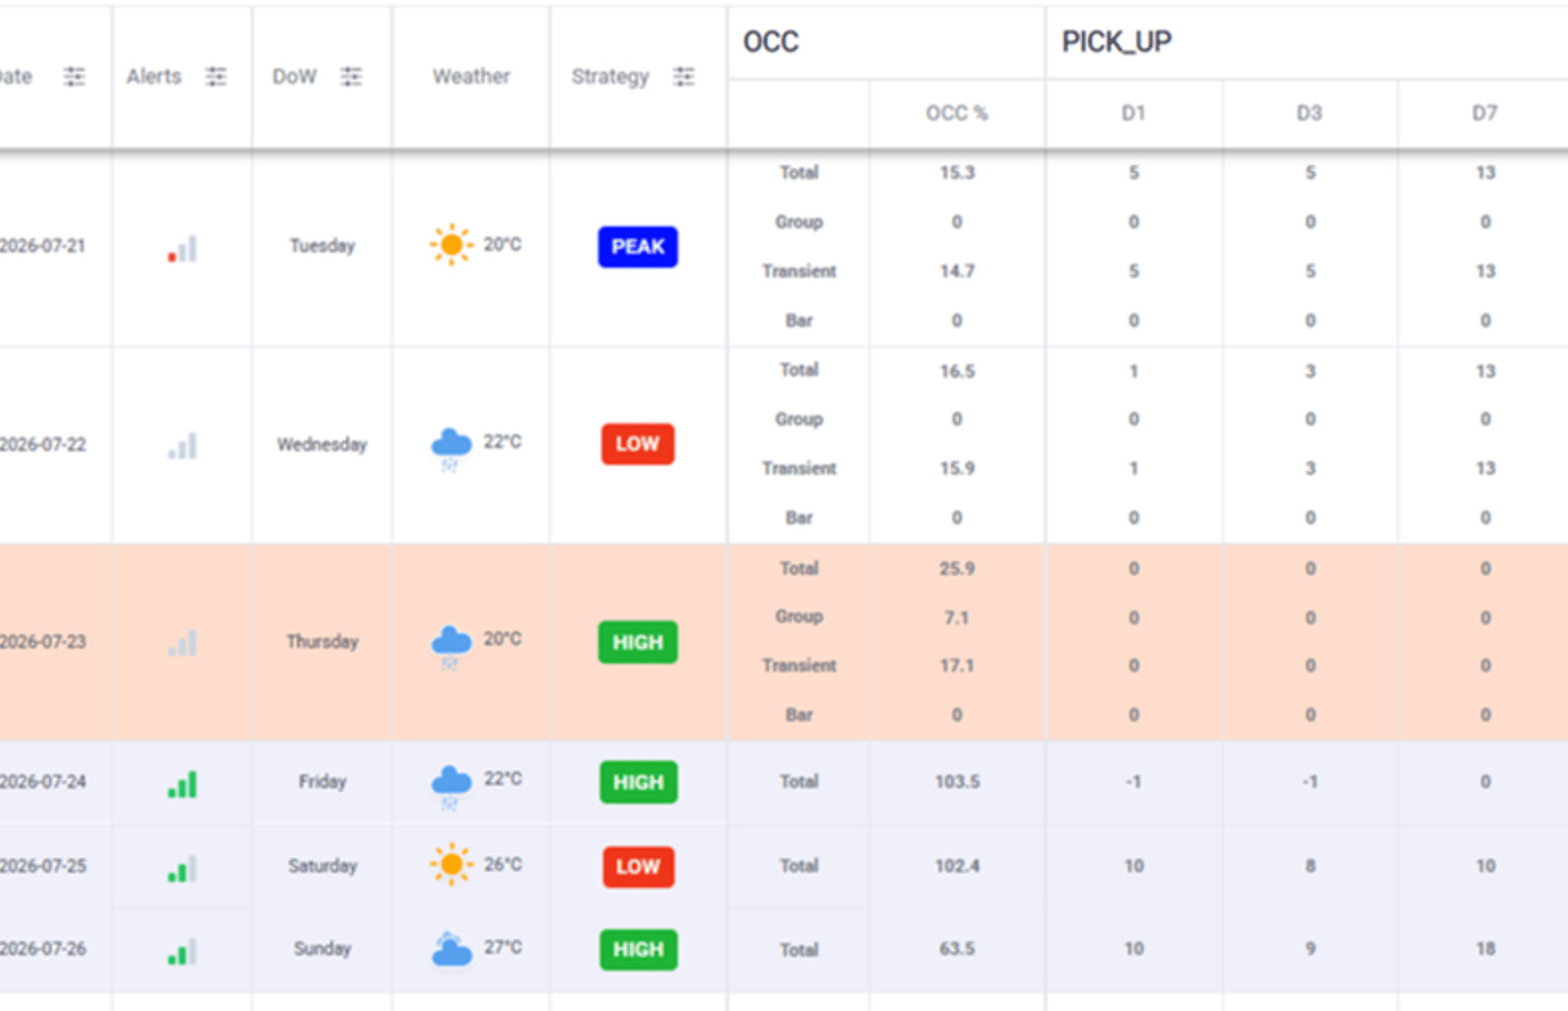Click the green alert signal icon for Sunday
Image resolution: width=1568 pixels, height=1011 pixels.
pyautogui.click(x=182, y=951)
